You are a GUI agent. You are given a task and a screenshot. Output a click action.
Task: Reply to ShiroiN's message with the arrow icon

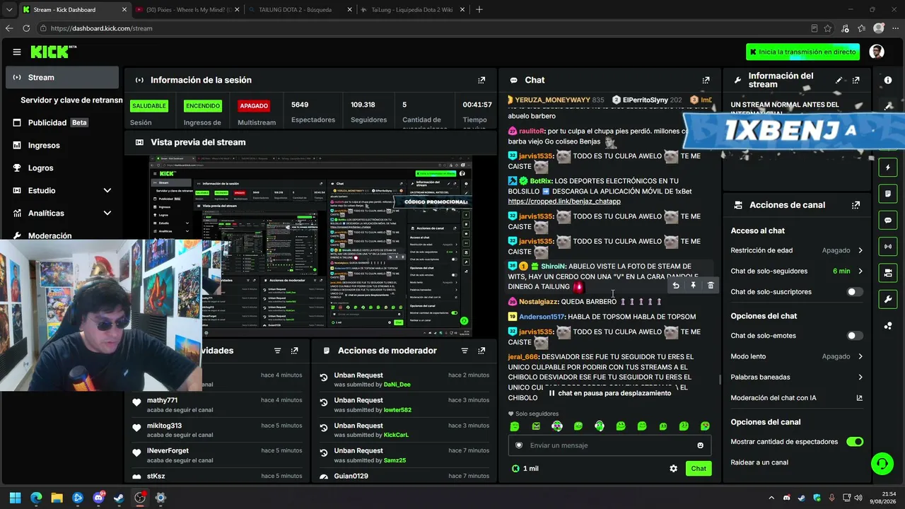coord(676,286)
